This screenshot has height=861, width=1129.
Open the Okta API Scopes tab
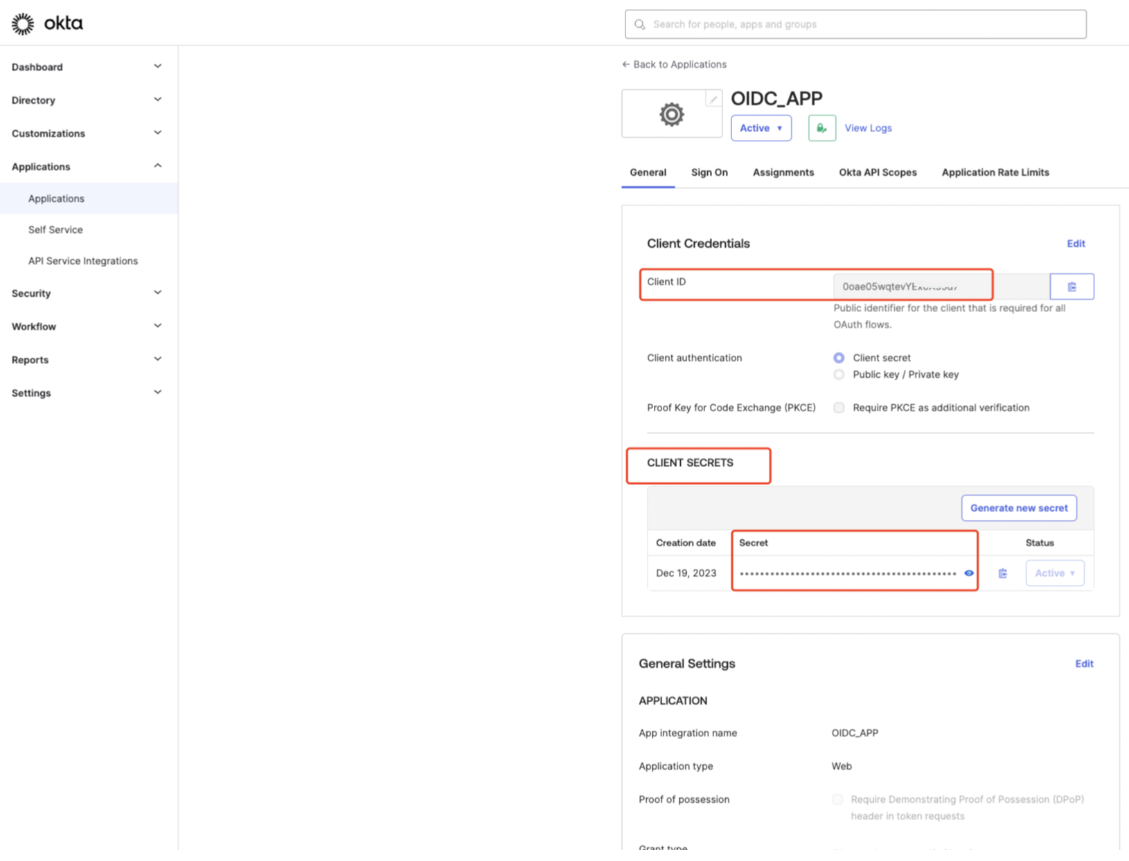point(877,172)
